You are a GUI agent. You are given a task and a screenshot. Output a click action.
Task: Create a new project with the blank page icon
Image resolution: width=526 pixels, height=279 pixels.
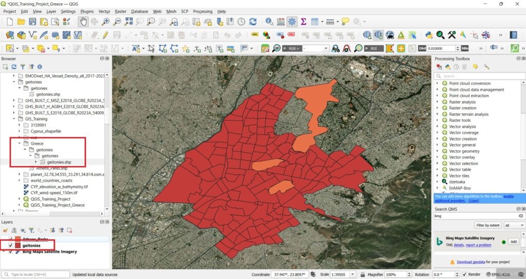click(10, 22)
